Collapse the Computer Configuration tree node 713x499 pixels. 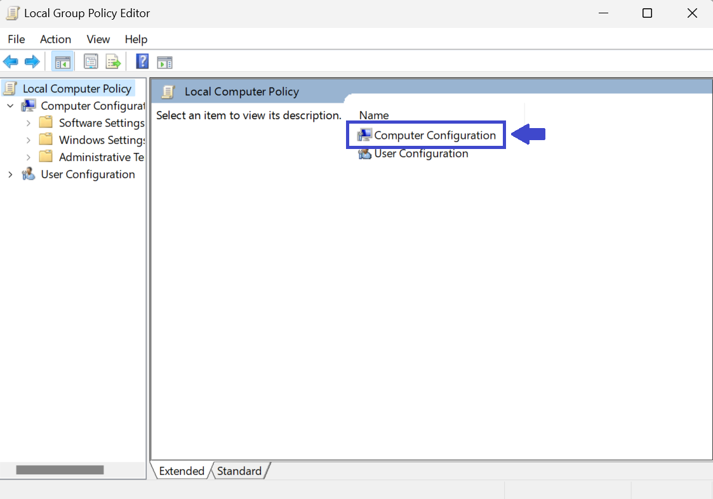10,106
